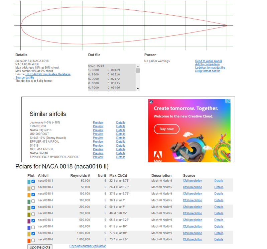
Task: Uncheck the 50,000 Ncrit 9 polar checkbox
Action: point(33,181)
